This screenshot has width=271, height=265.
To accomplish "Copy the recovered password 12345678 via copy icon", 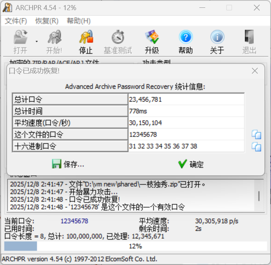I will point(256,135).
